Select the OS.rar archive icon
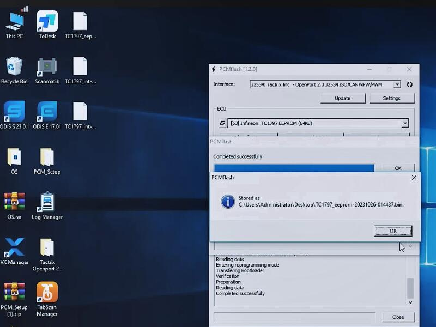Viewport: 436px width, 327px height. point(14,203)
